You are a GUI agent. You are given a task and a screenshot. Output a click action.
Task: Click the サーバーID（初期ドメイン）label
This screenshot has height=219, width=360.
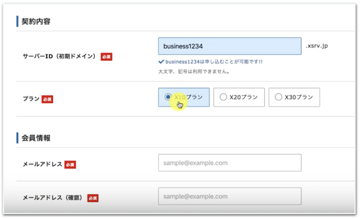coord(60,57)
